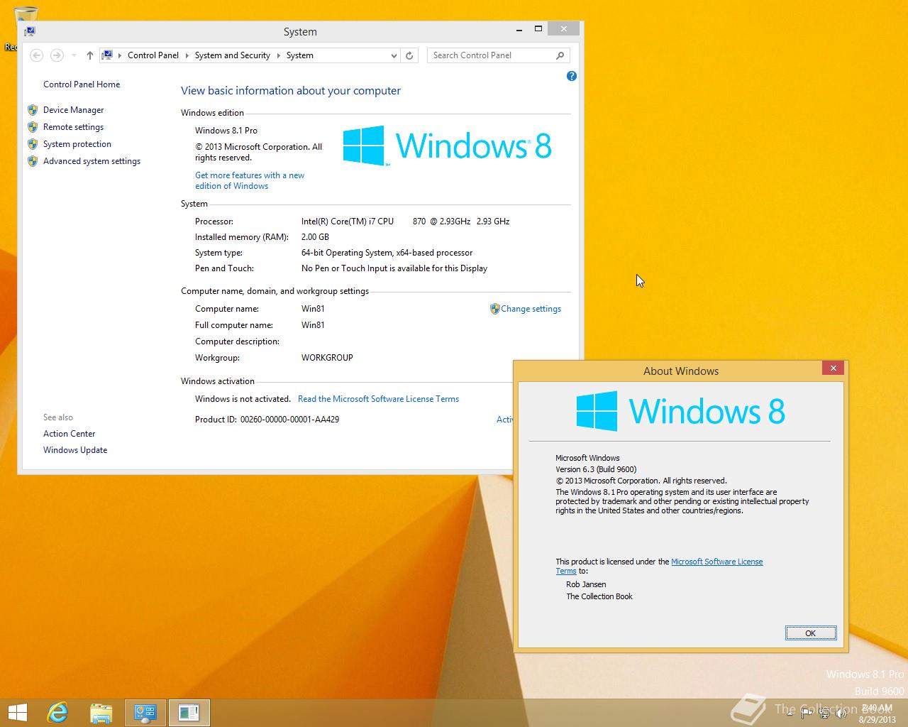
Task: Select System and Security breadcrumb
Action: pos(233,55)
